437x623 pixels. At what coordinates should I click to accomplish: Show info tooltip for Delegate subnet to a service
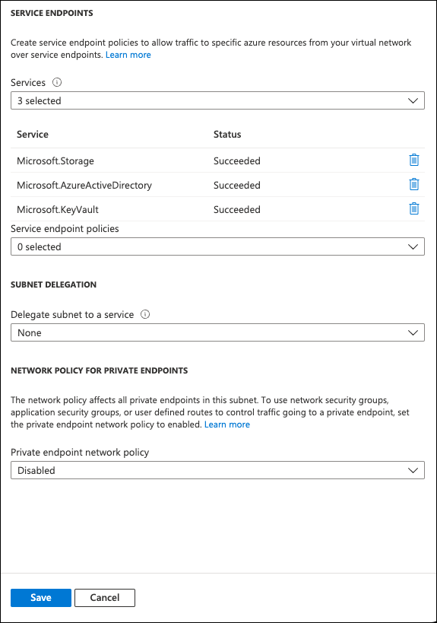145,314
